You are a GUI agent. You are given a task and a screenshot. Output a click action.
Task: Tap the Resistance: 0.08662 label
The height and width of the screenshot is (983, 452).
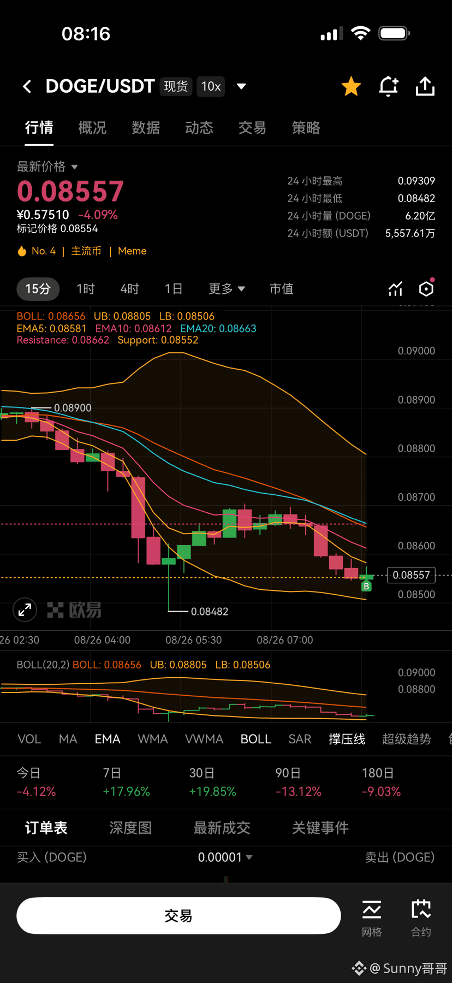(x=63, y=340)
